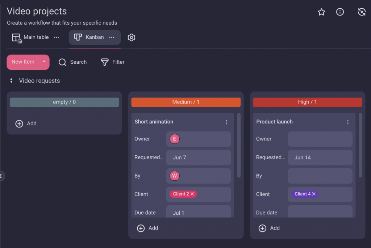Collapse the Video requests group
The height and width of the screenshot is (248, 371).
point(11,81)
